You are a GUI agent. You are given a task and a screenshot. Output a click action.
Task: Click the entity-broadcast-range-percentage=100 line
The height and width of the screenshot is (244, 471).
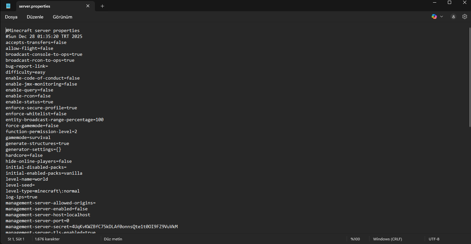coord(55,120)
